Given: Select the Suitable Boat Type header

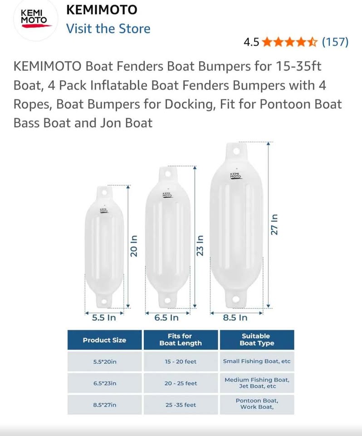Looking at the screenshot, I should coord(257,340).
